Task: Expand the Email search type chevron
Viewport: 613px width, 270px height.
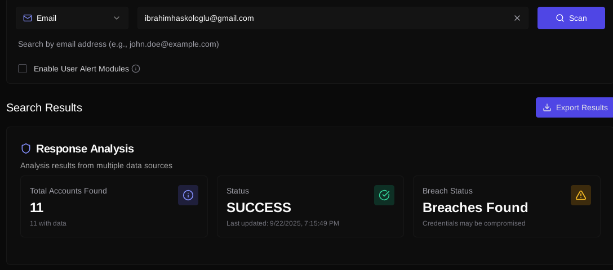Action: coord(117,18)
